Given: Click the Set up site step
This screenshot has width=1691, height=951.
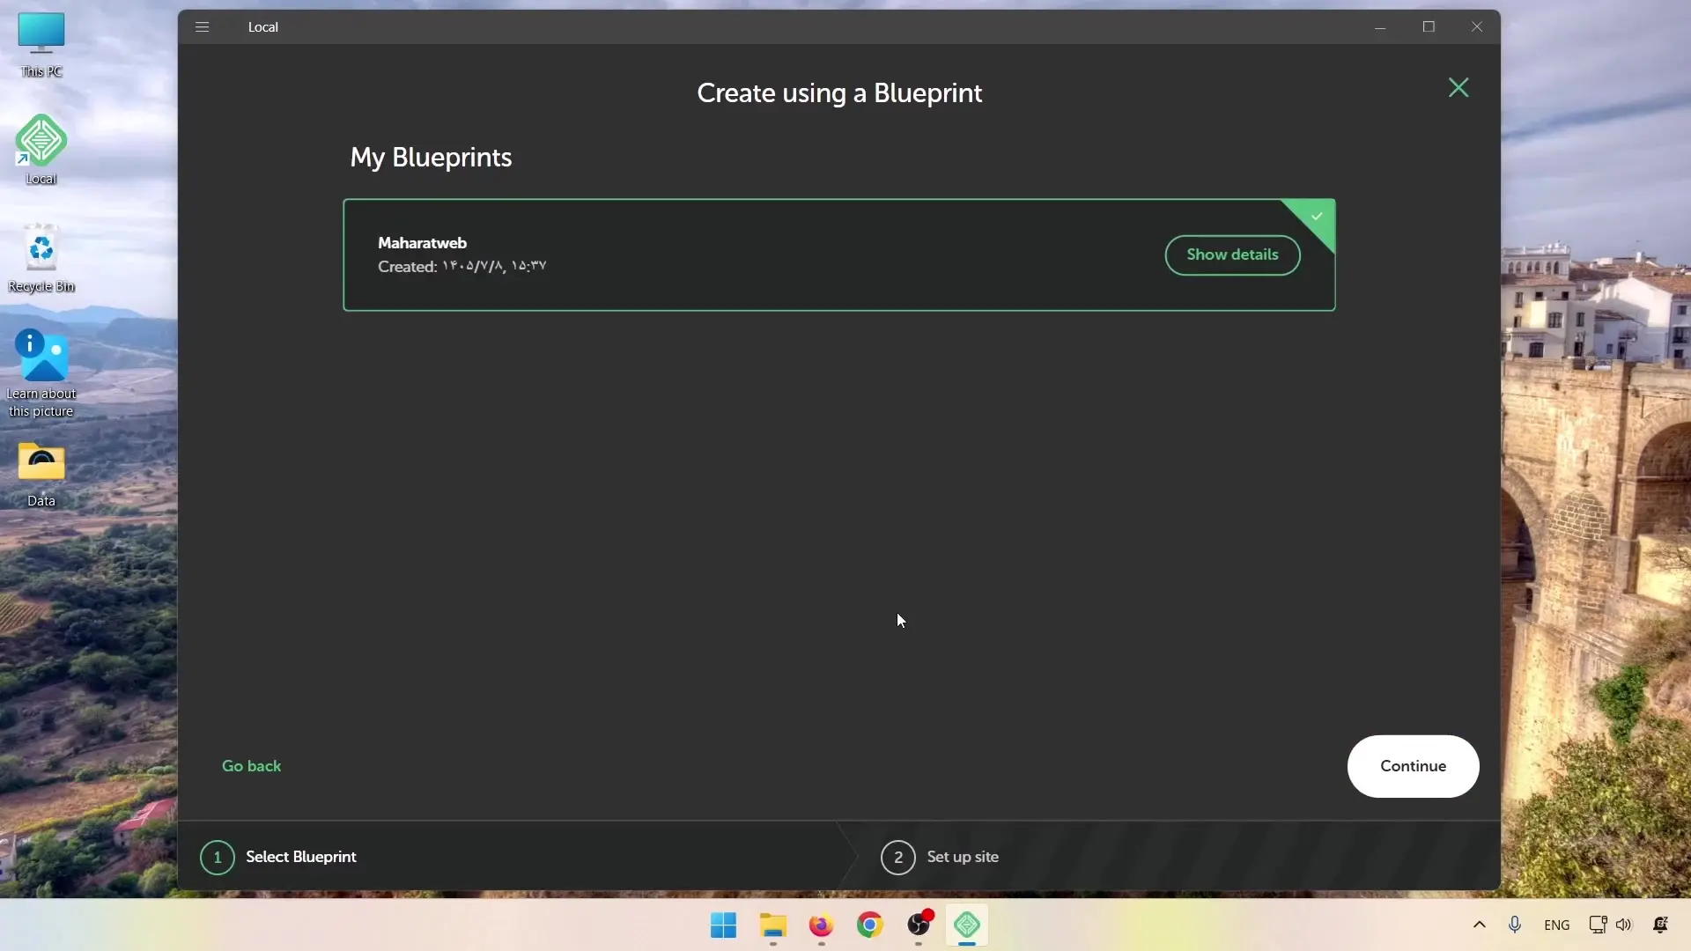Looking at the screenshot, I should click(x=940, y=857).
